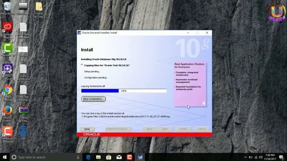The image size is (287, 161).
Task: Open the Recycle Bin desktop icon
Action: (x=7, y=8)
